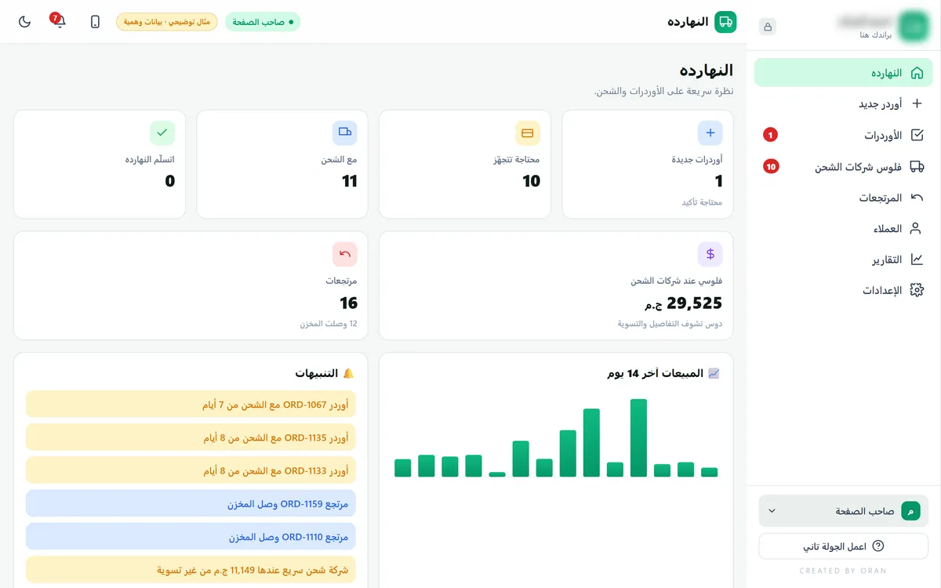Screen dimensions: 941x588
Task: Click the green checkmark icon on the اتسلّم النهارده card
Action: tap(162, 133)
